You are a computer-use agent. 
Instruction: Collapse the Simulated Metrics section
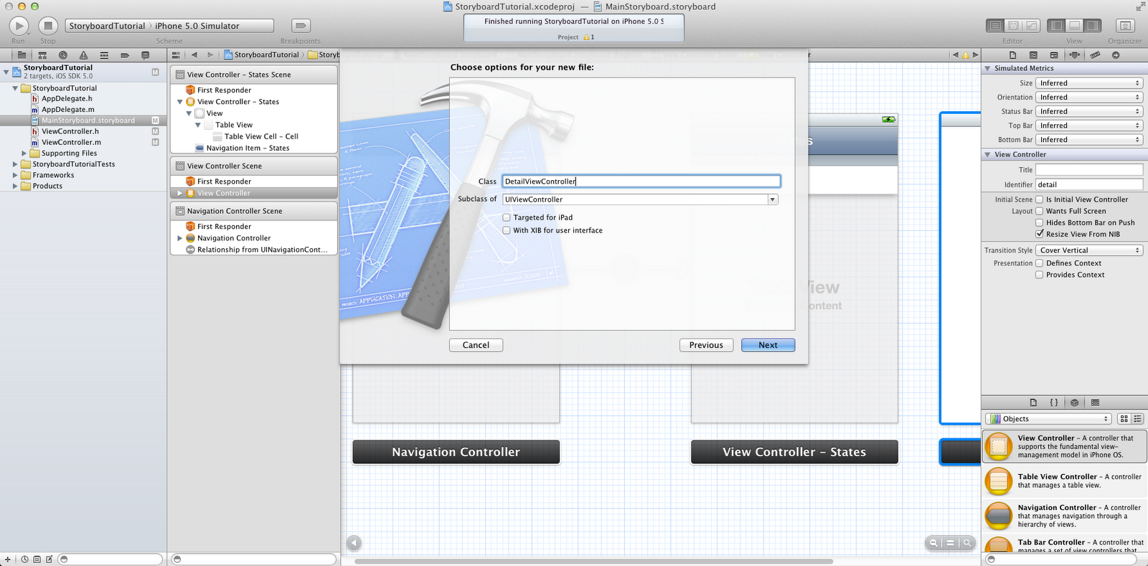(x=987, y=69)
